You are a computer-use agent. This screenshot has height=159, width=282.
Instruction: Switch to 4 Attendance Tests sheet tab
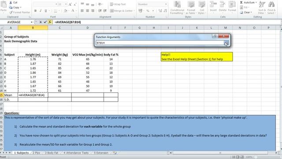[76, 153]
